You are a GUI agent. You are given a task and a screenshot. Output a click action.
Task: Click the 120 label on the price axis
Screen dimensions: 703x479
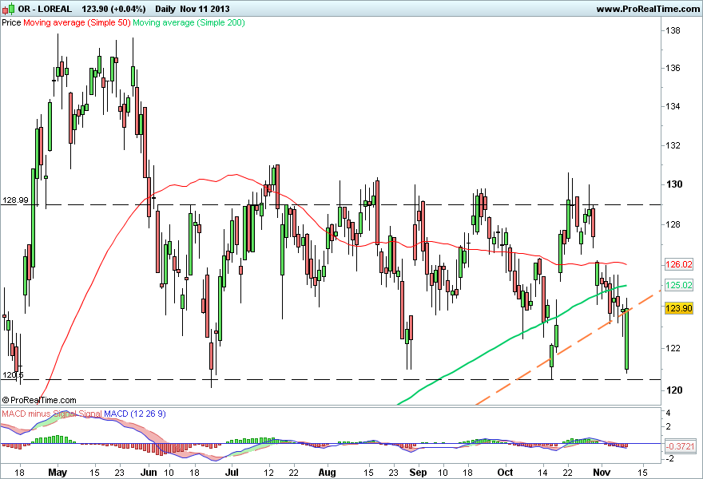674,390
